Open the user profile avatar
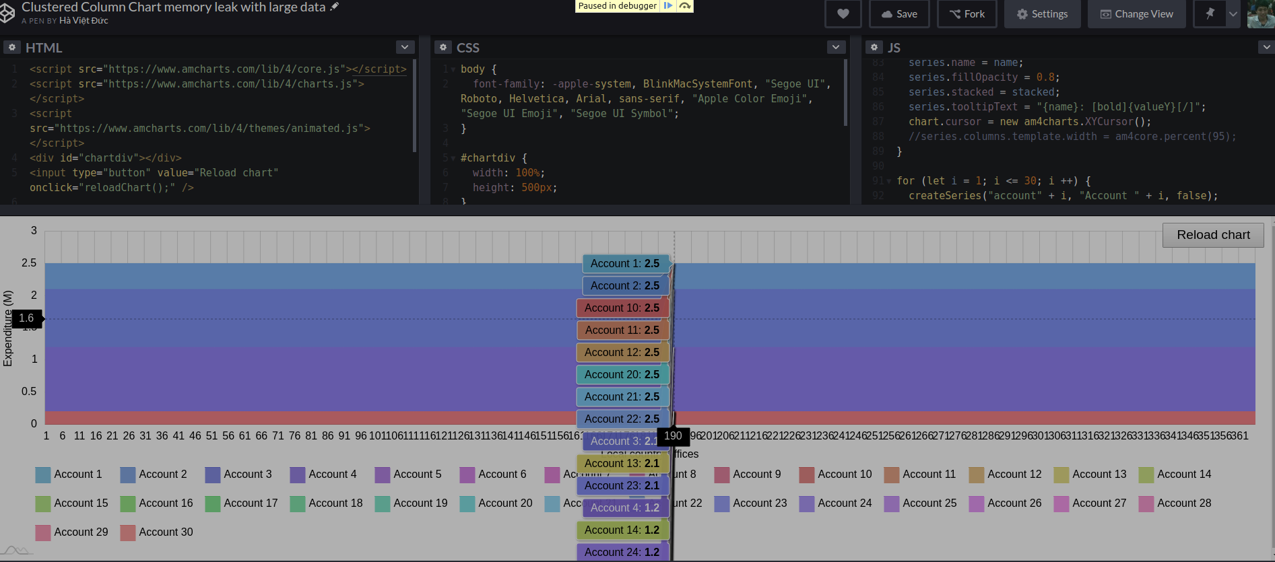Image resolution: width=1275 pixels, height=562 pixels. tap(1260, 14)
